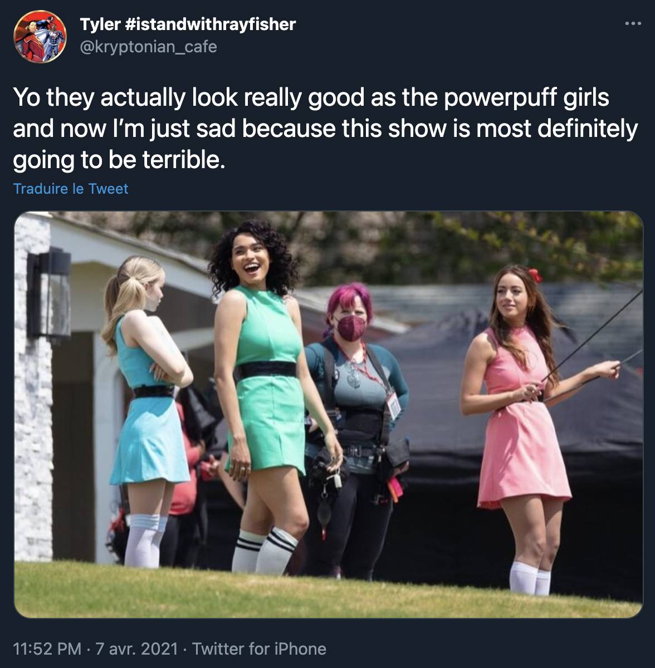Open the attached tweet photo
This screenshot has height=668, width=655.
329,415
